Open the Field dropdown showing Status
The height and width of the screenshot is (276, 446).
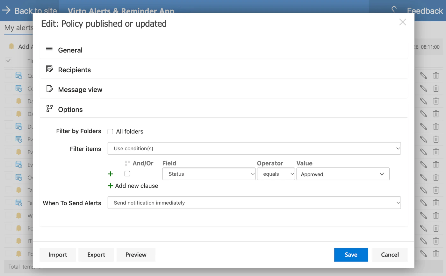[x=209, y=174]
